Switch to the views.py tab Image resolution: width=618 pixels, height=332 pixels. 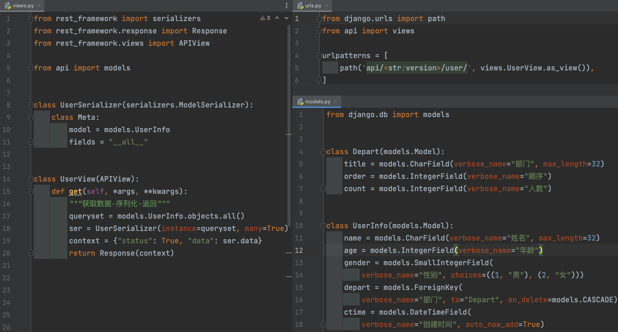23,5
